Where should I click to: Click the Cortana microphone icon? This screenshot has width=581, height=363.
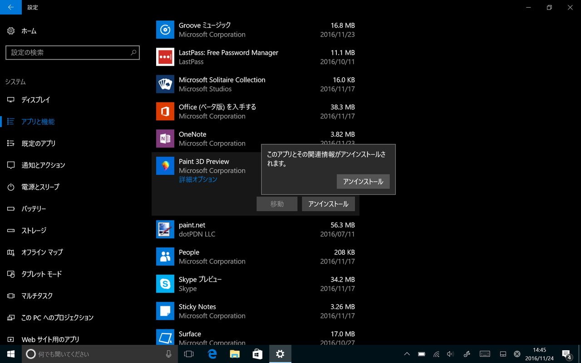(x=169, y=354)
